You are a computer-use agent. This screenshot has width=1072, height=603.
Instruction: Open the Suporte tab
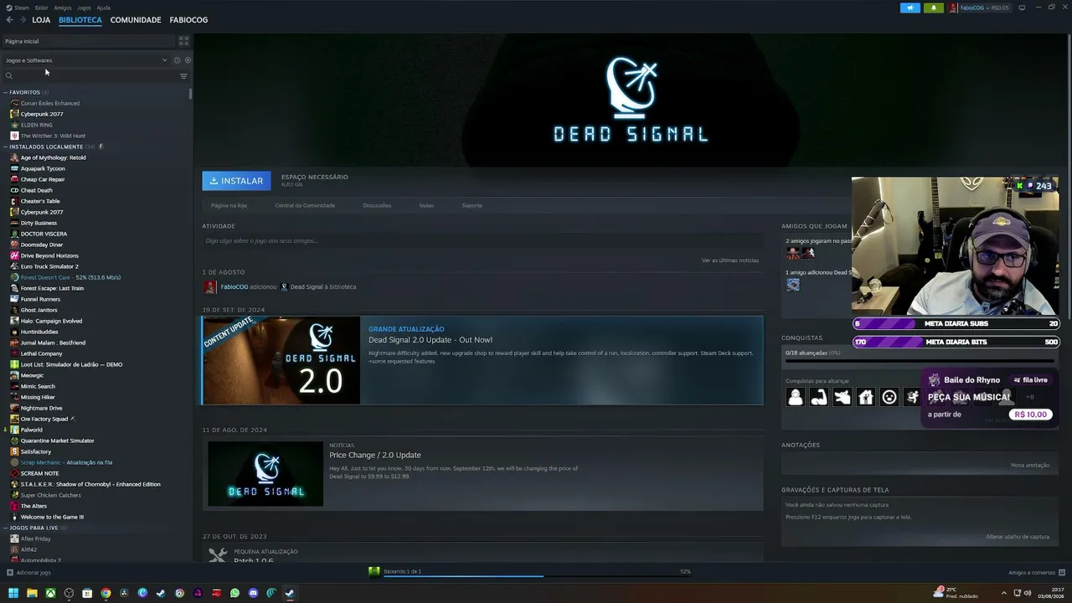click(472, 205)
